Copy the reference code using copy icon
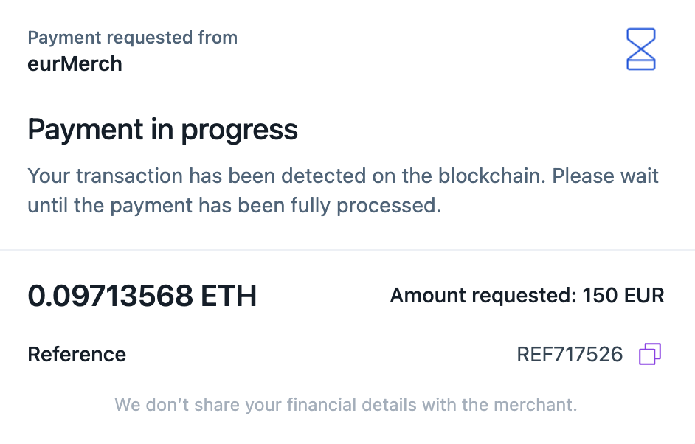Viewport: 695px width, 444px height. pyautogui.click(x=650, y=354)
